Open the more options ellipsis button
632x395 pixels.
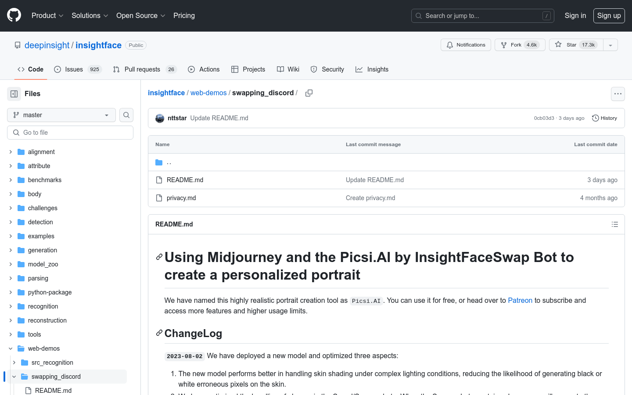[618, 94]
